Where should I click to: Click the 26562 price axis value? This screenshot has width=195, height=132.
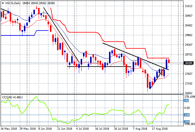tap(188, 93)
